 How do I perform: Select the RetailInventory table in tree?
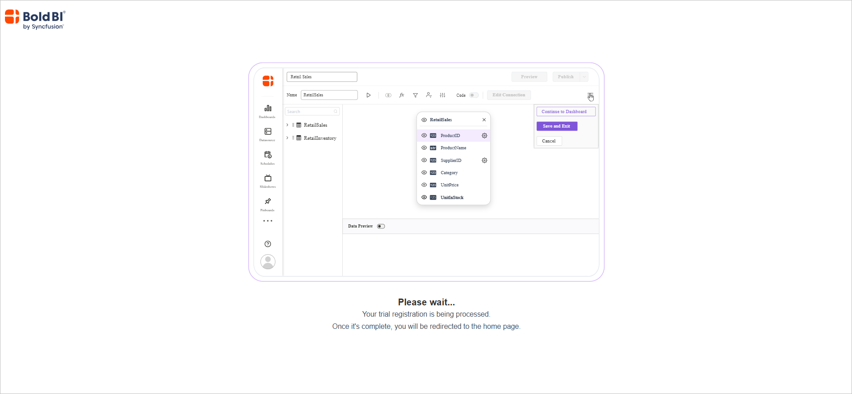pos(320,138)
